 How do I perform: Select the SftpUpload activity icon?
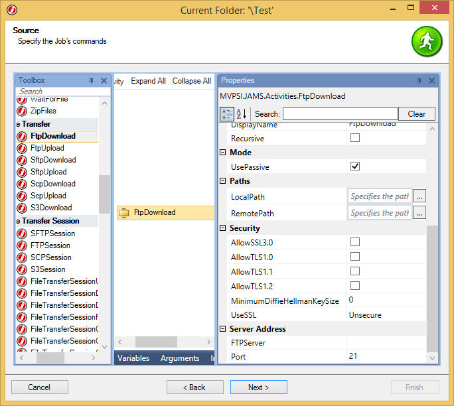[22, 172]
